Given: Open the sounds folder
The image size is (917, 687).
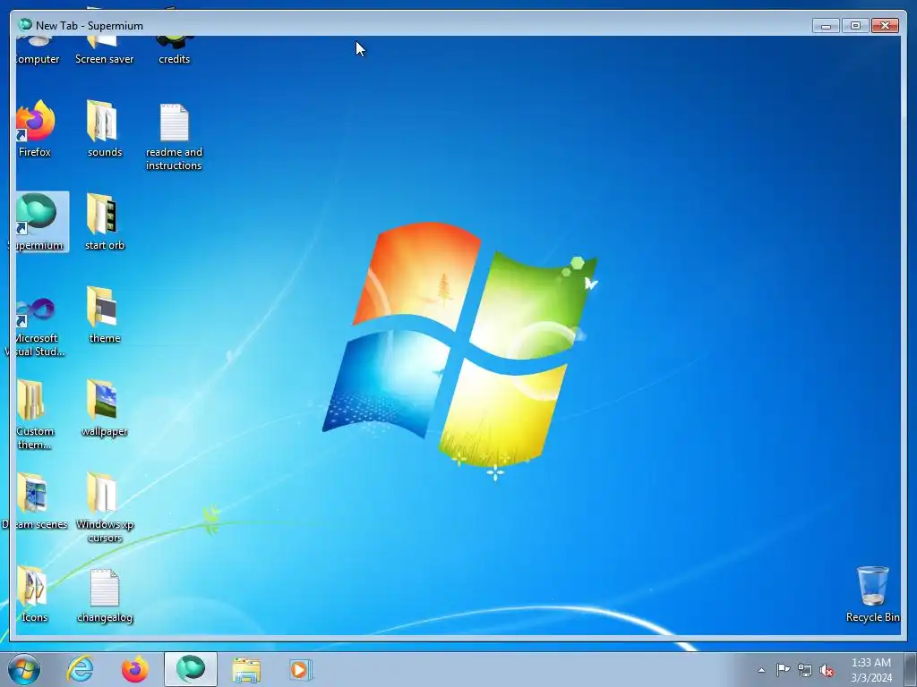Looking at the screenshot, I should (104, 129).
